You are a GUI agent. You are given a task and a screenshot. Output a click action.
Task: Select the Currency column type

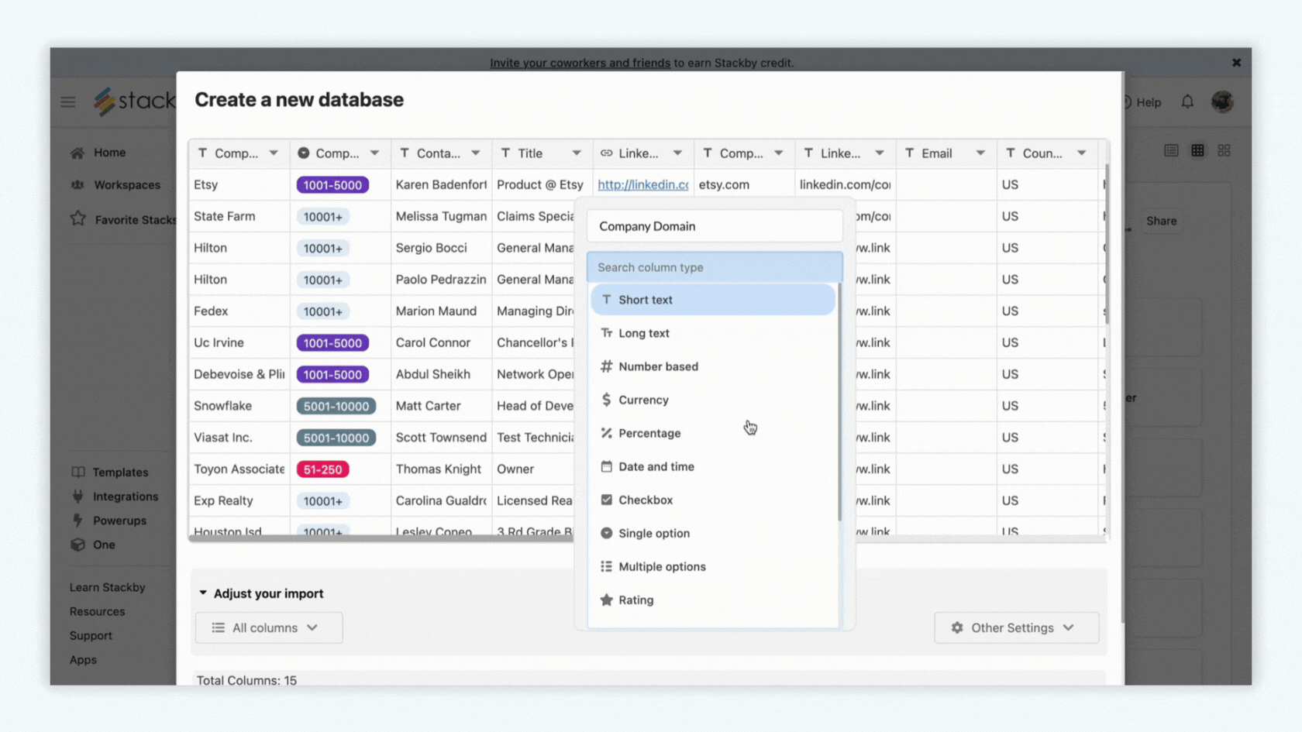(x=643, y=400)
